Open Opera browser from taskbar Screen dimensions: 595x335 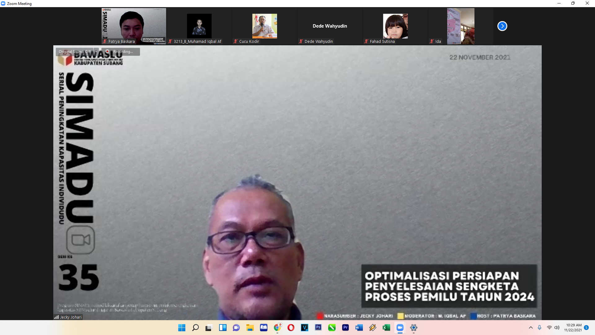pos(291,328)
